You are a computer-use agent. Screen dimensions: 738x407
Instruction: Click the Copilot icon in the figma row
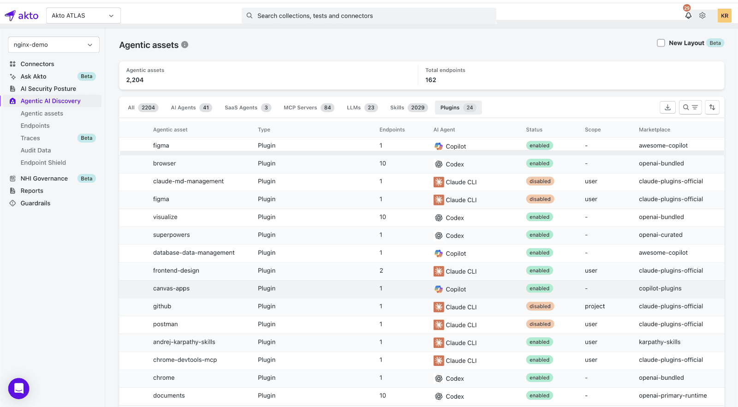pyautogui.click(x=439, y=146)
